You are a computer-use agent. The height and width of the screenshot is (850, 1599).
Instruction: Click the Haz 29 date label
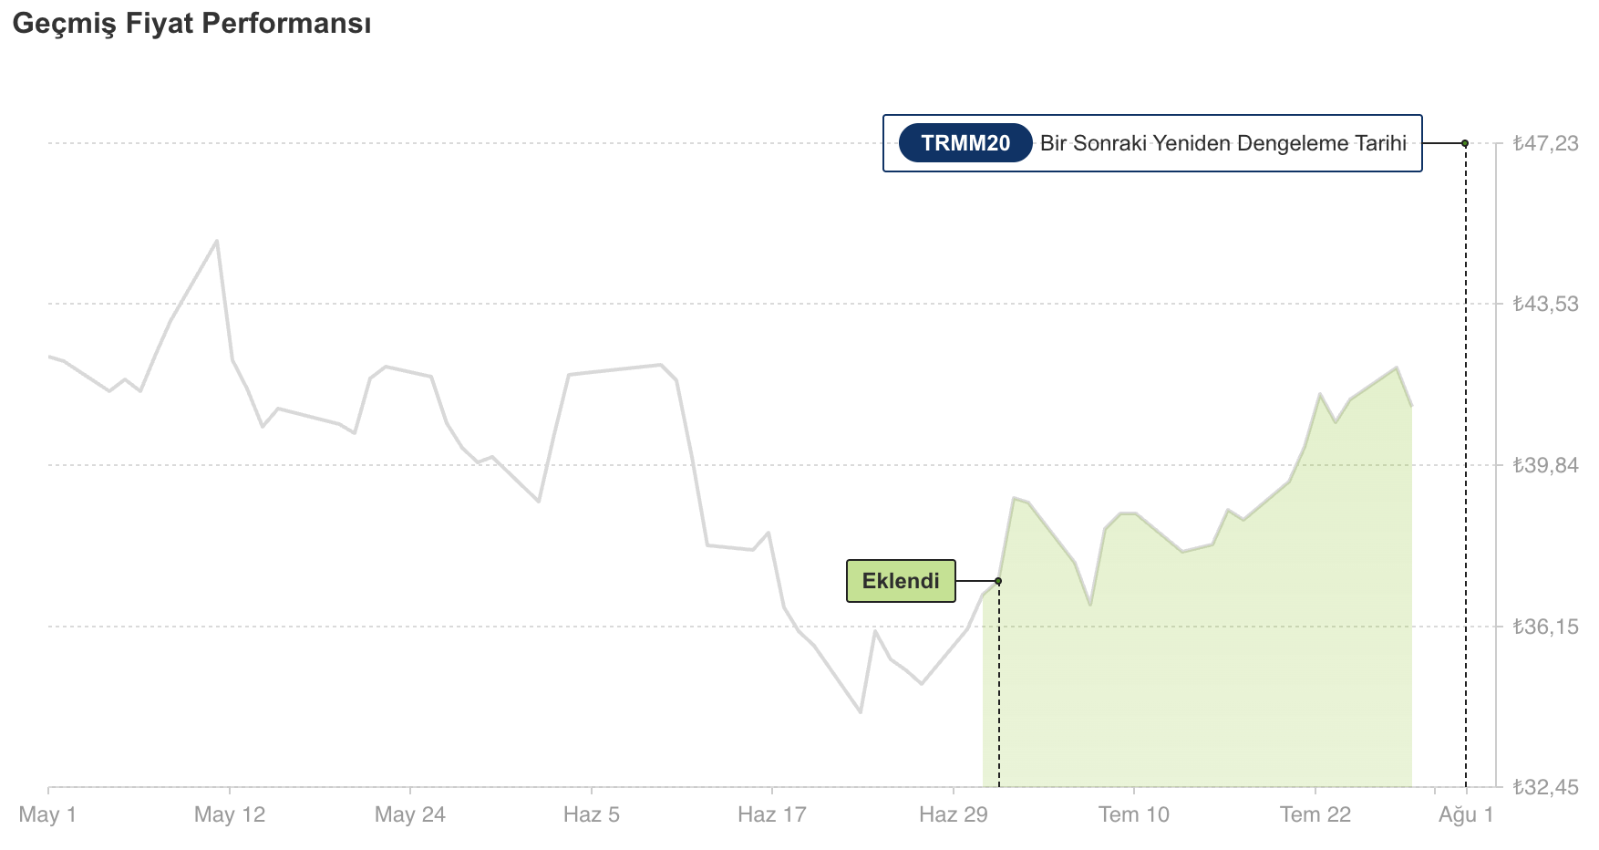click(954, 814)
